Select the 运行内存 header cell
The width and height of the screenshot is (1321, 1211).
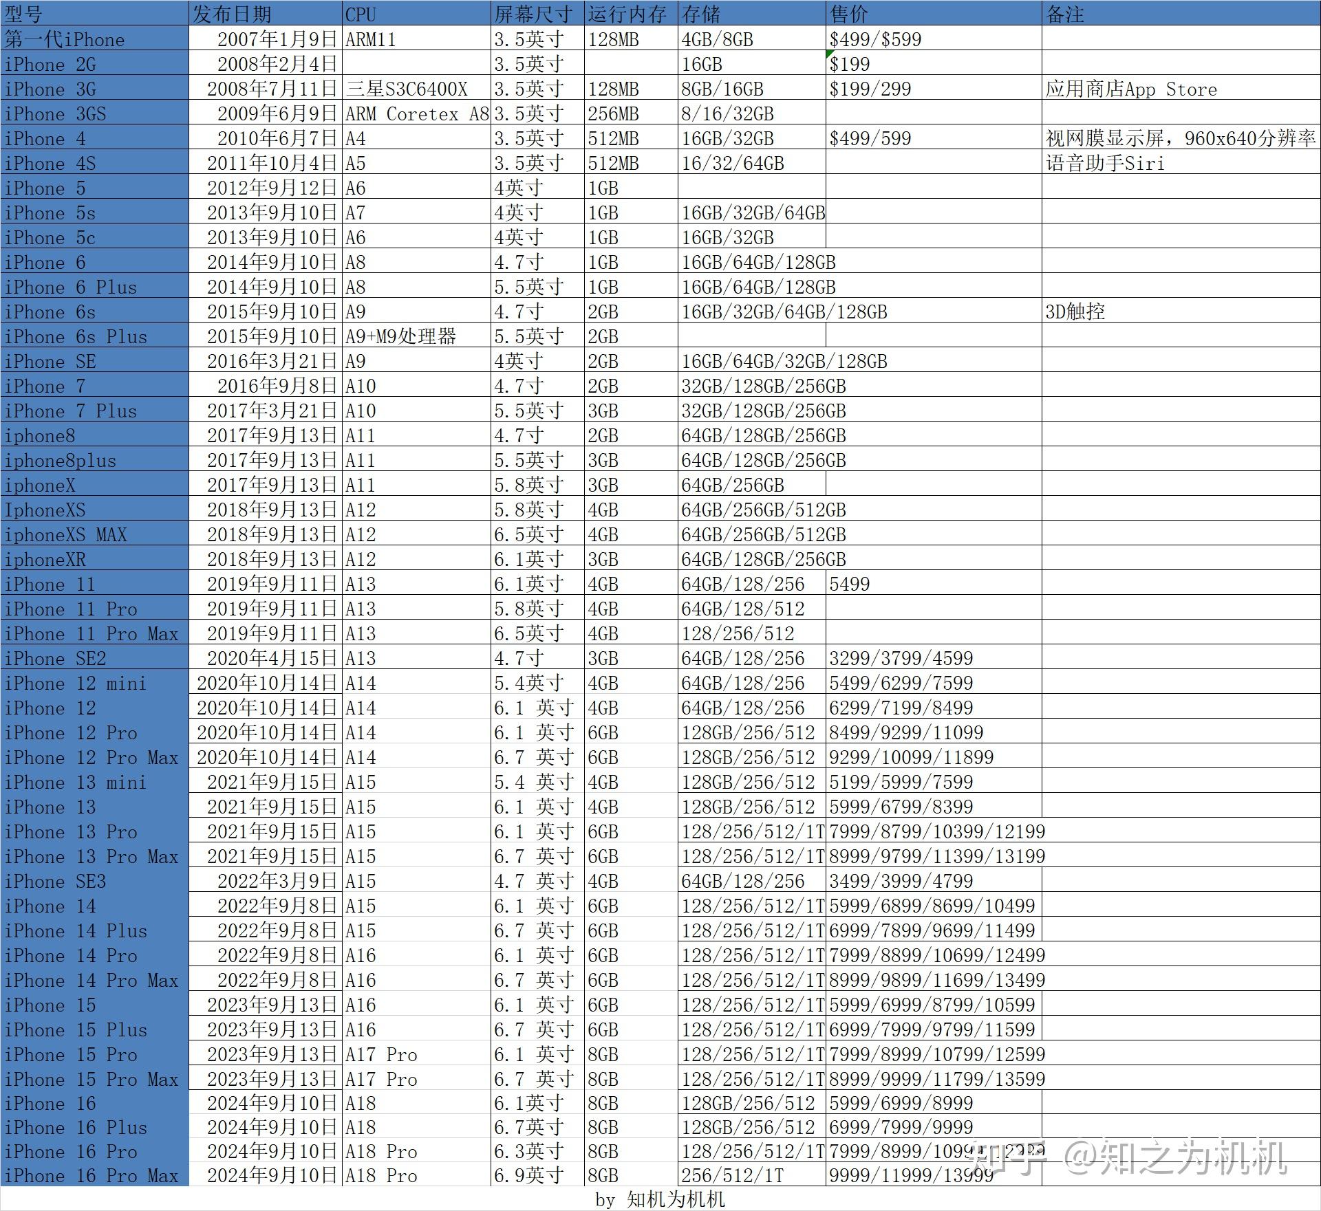point(632,14)
